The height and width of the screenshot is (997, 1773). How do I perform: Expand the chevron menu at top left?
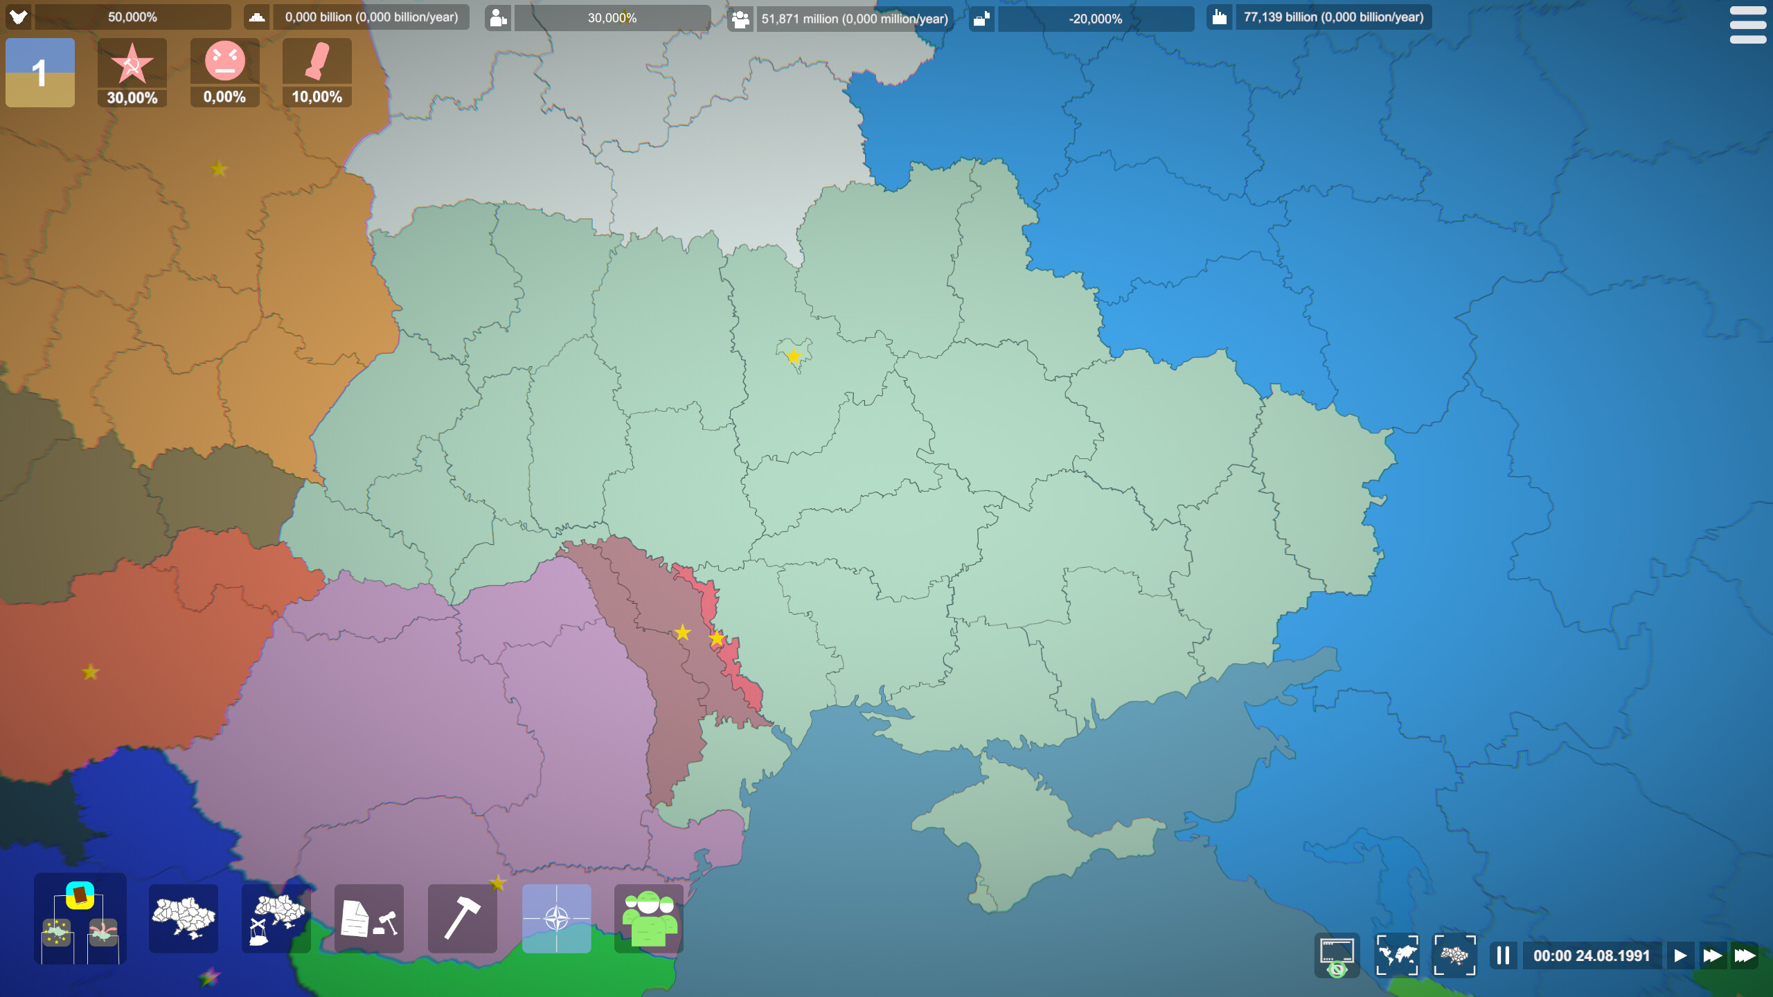click(19, 17)
